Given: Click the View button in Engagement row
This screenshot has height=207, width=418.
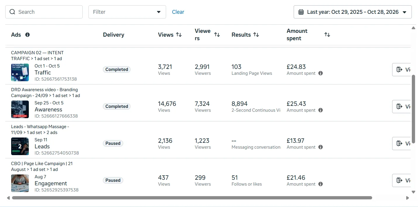Looking at the screenshot, I should pos(402,180).
